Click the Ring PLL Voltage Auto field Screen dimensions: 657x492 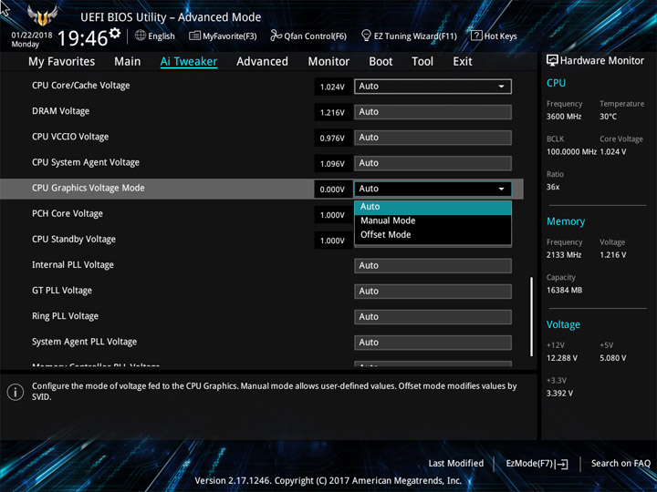click(433, 317)
